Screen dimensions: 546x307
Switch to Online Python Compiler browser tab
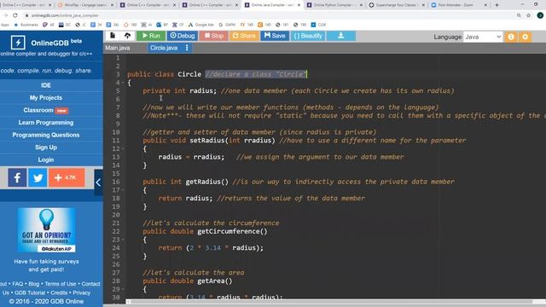[334, 5]
